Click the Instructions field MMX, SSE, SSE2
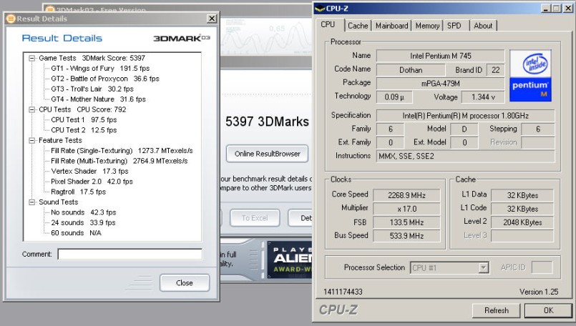 coord(465,156)
